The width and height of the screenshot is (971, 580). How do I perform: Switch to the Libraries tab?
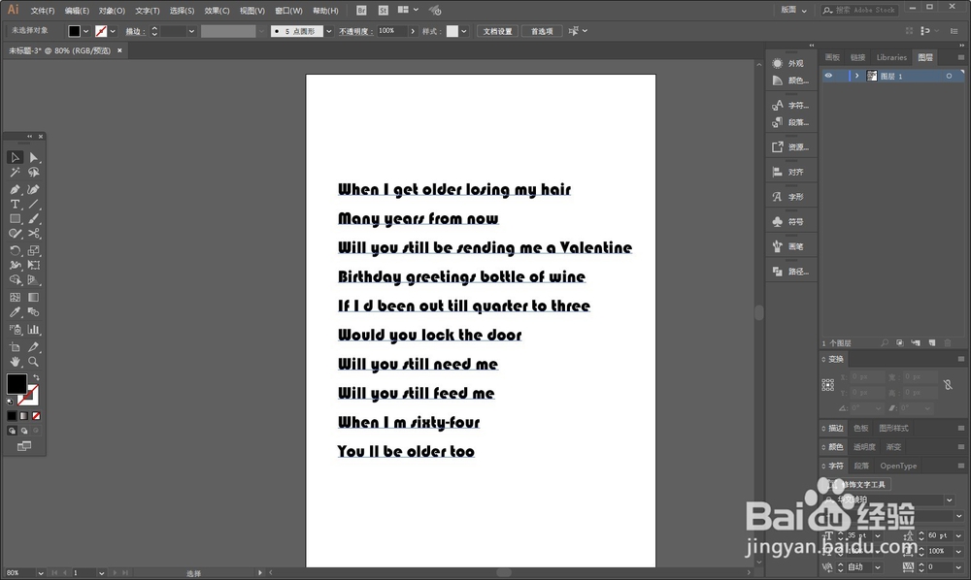tap(891, 57)
